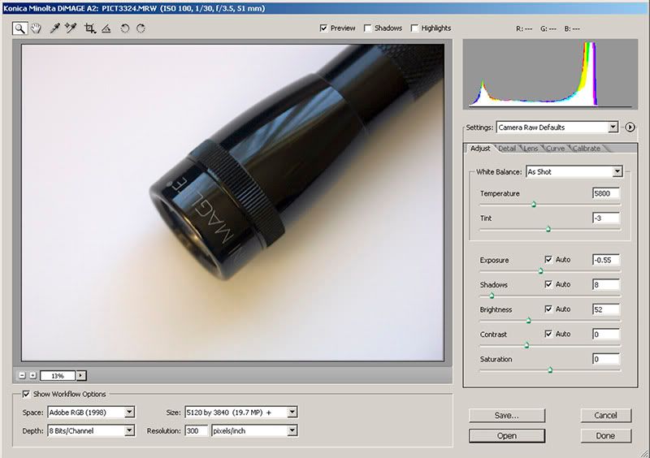Image resolution: width=650 pixels, height=458 pixels.
Task: Click the Brightness slider handle
Action: pyautogui.click(x=529, y=321)
